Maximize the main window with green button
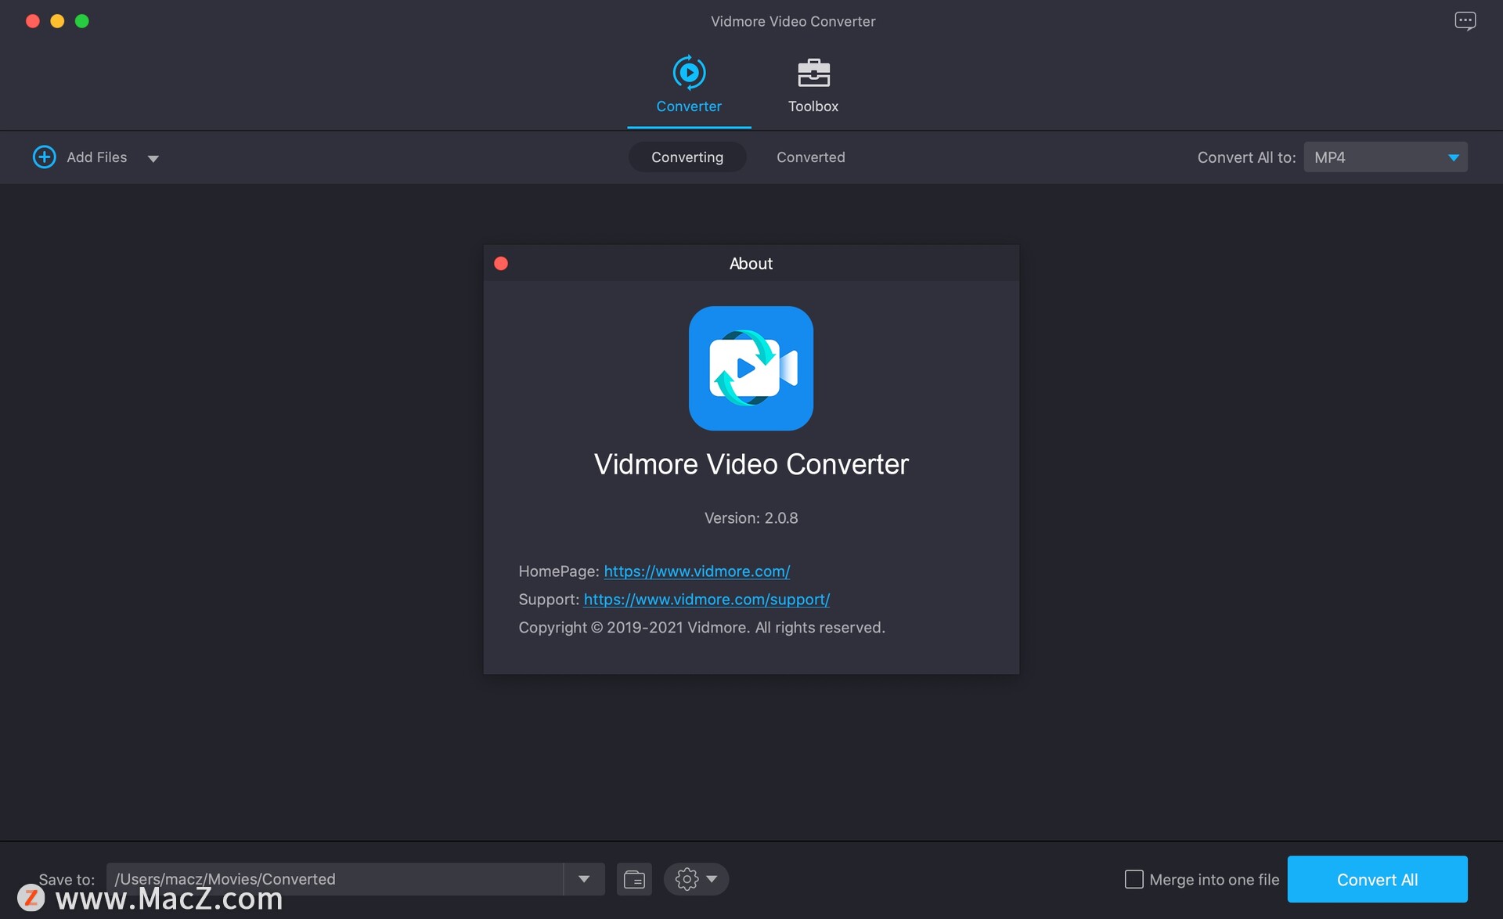The width and height of the screenshot is (1503, 919). (82, 21)
